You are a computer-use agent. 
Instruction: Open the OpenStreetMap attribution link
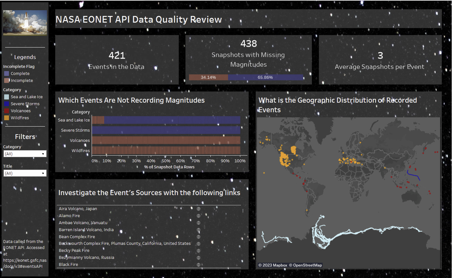(305, 265)
